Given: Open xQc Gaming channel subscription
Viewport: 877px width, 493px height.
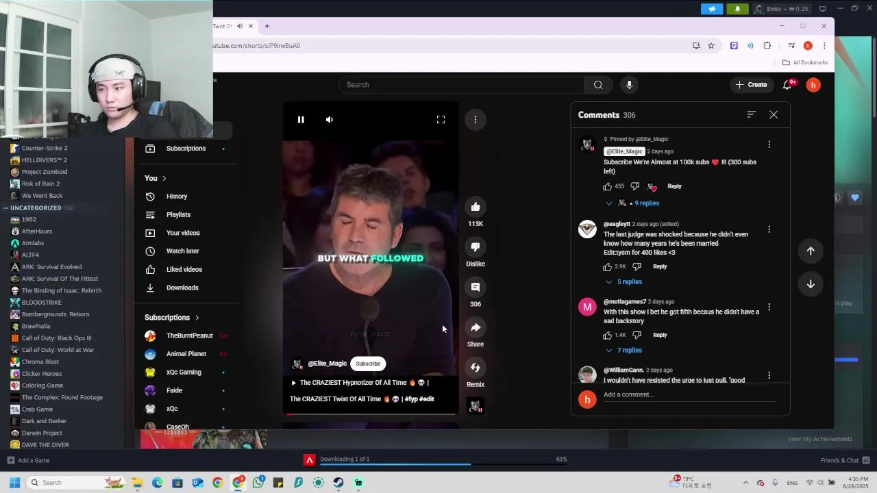Looking at the screenshot, I should tap(184, 372).
